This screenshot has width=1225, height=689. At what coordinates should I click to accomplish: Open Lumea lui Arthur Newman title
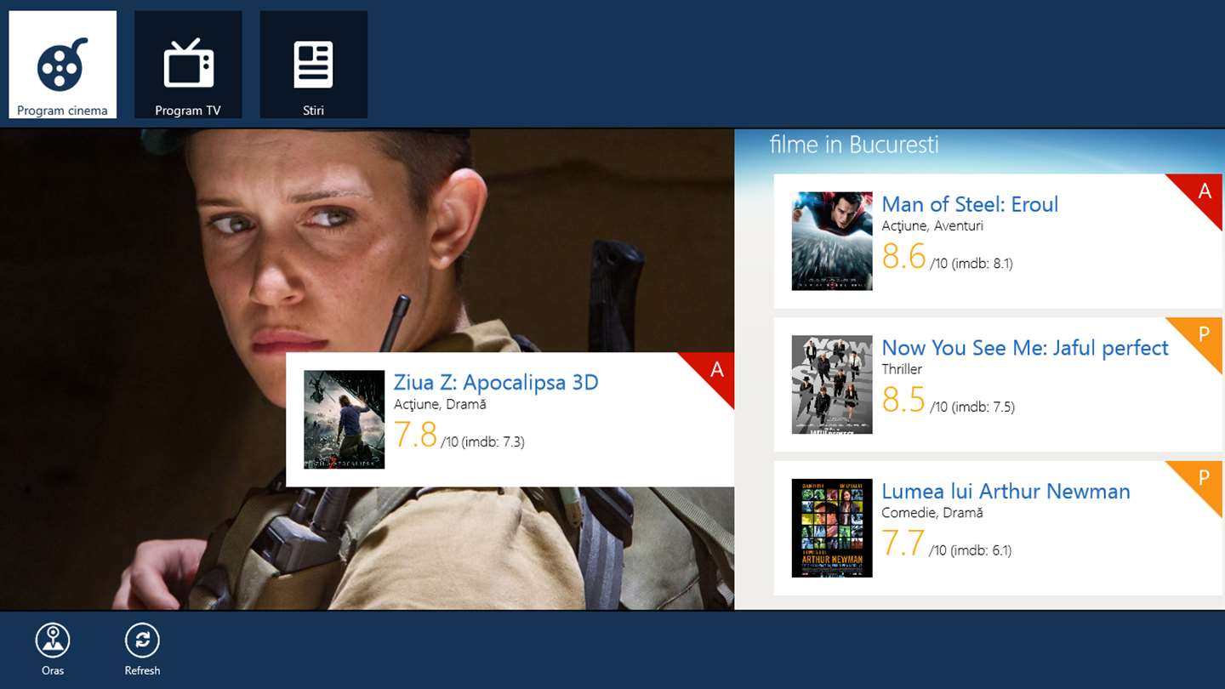(x=1006, y=492)
